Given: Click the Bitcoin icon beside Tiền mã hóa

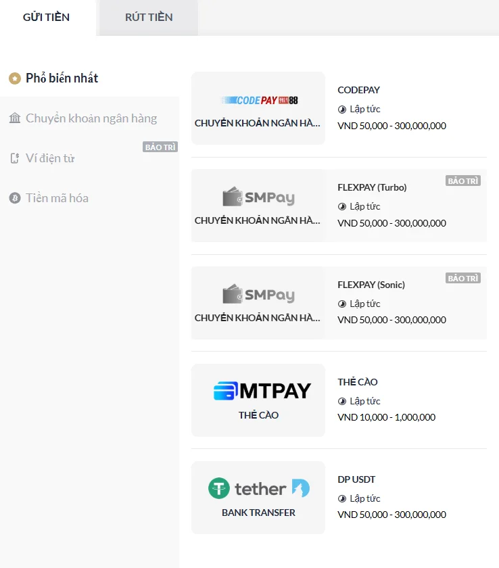Looking at the screenshot, I should (x=15, y=198).
